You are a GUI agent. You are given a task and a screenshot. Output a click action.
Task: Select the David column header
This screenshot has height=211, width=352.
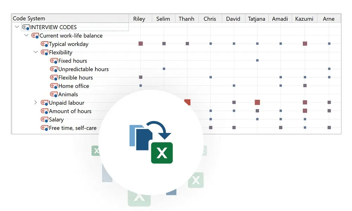click(233, 19)
